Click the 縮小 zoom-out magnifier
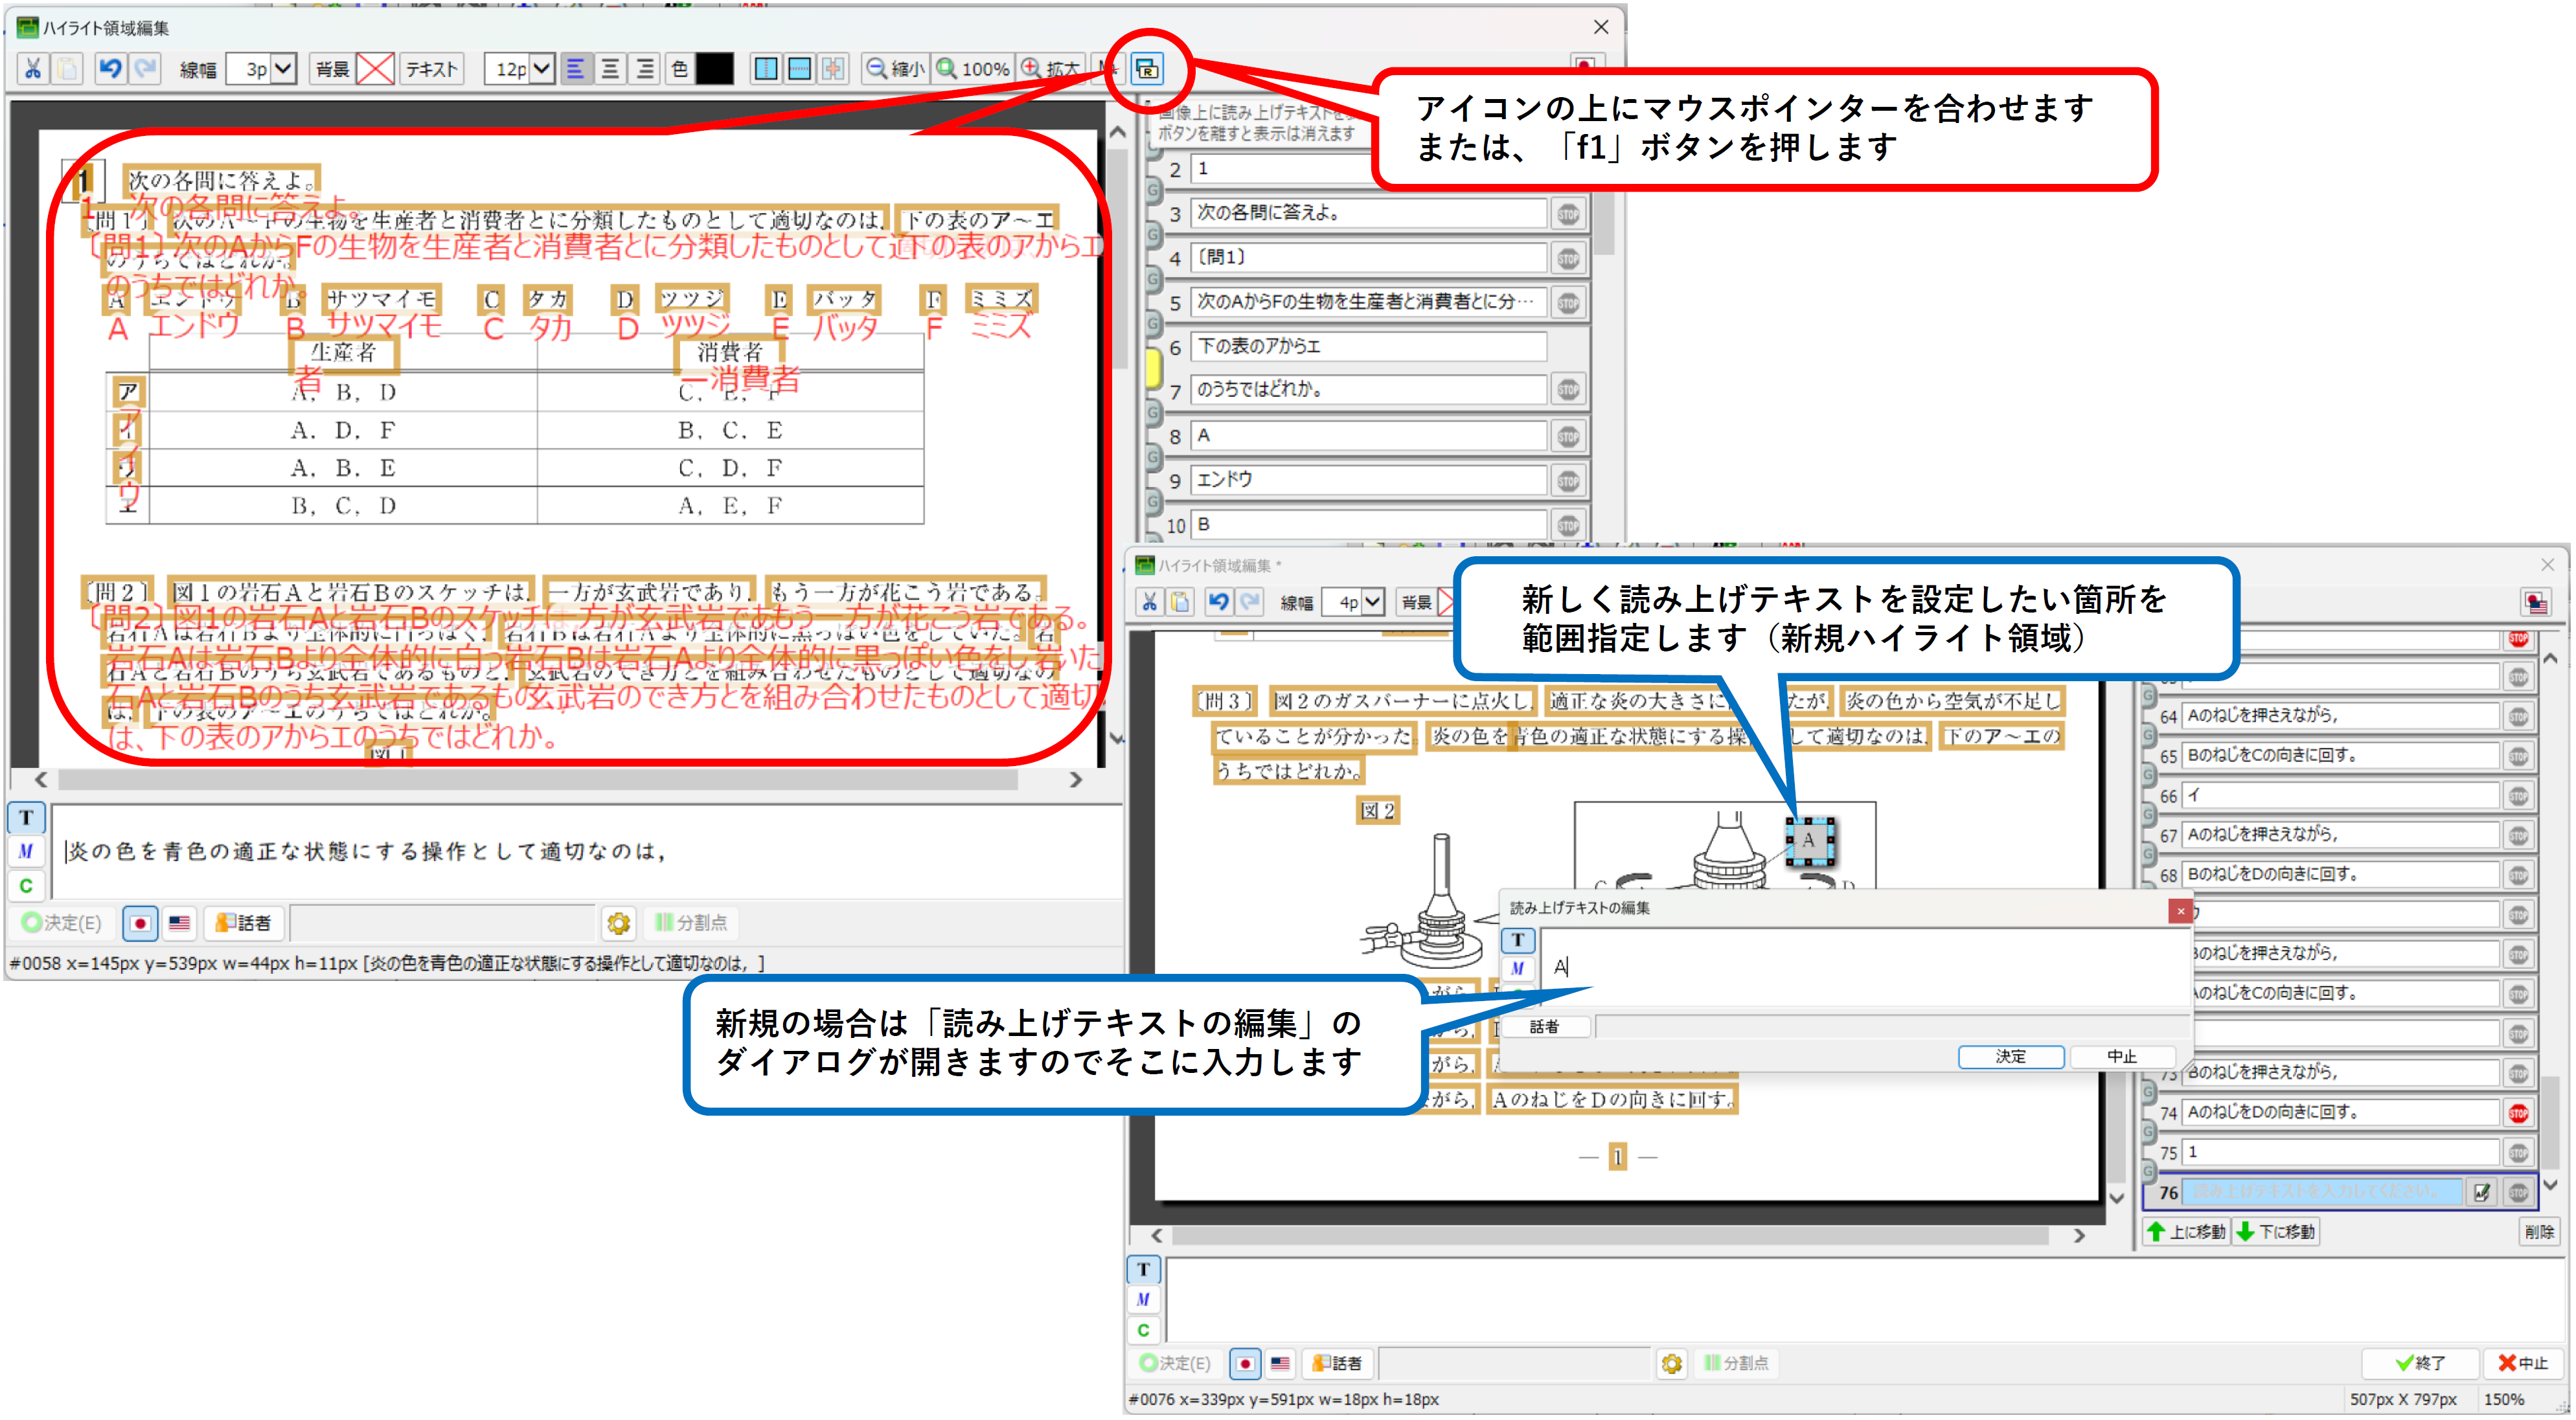The height and width of the screenshot is (1420, 2576). 894,69
